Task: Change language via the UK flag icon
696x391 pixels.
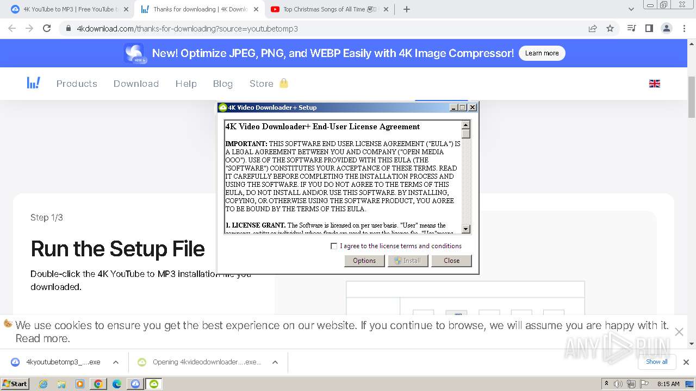Action: (x=655, y=84)
